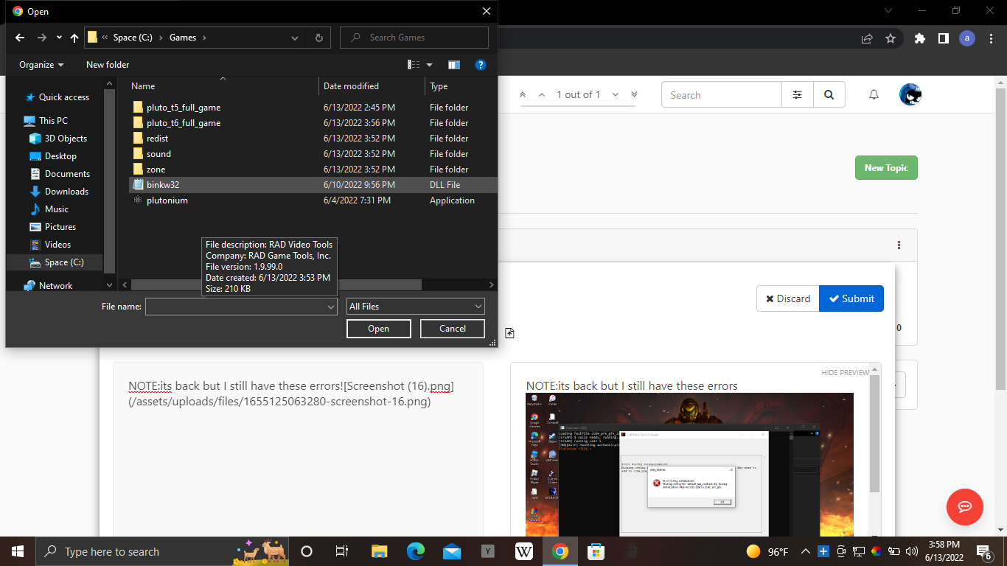Open Mail app from taskbar
This screenshot has height=566, width=1007.
(x=452, y=551)
